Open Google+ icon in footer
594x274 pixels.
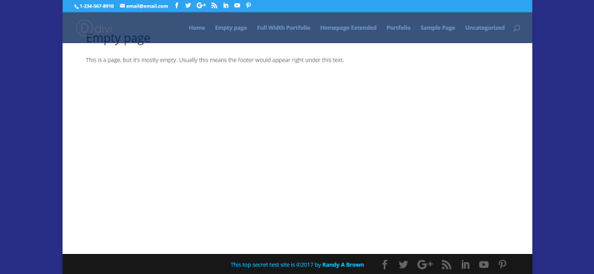pyautogui.click(x=425, y=264)
